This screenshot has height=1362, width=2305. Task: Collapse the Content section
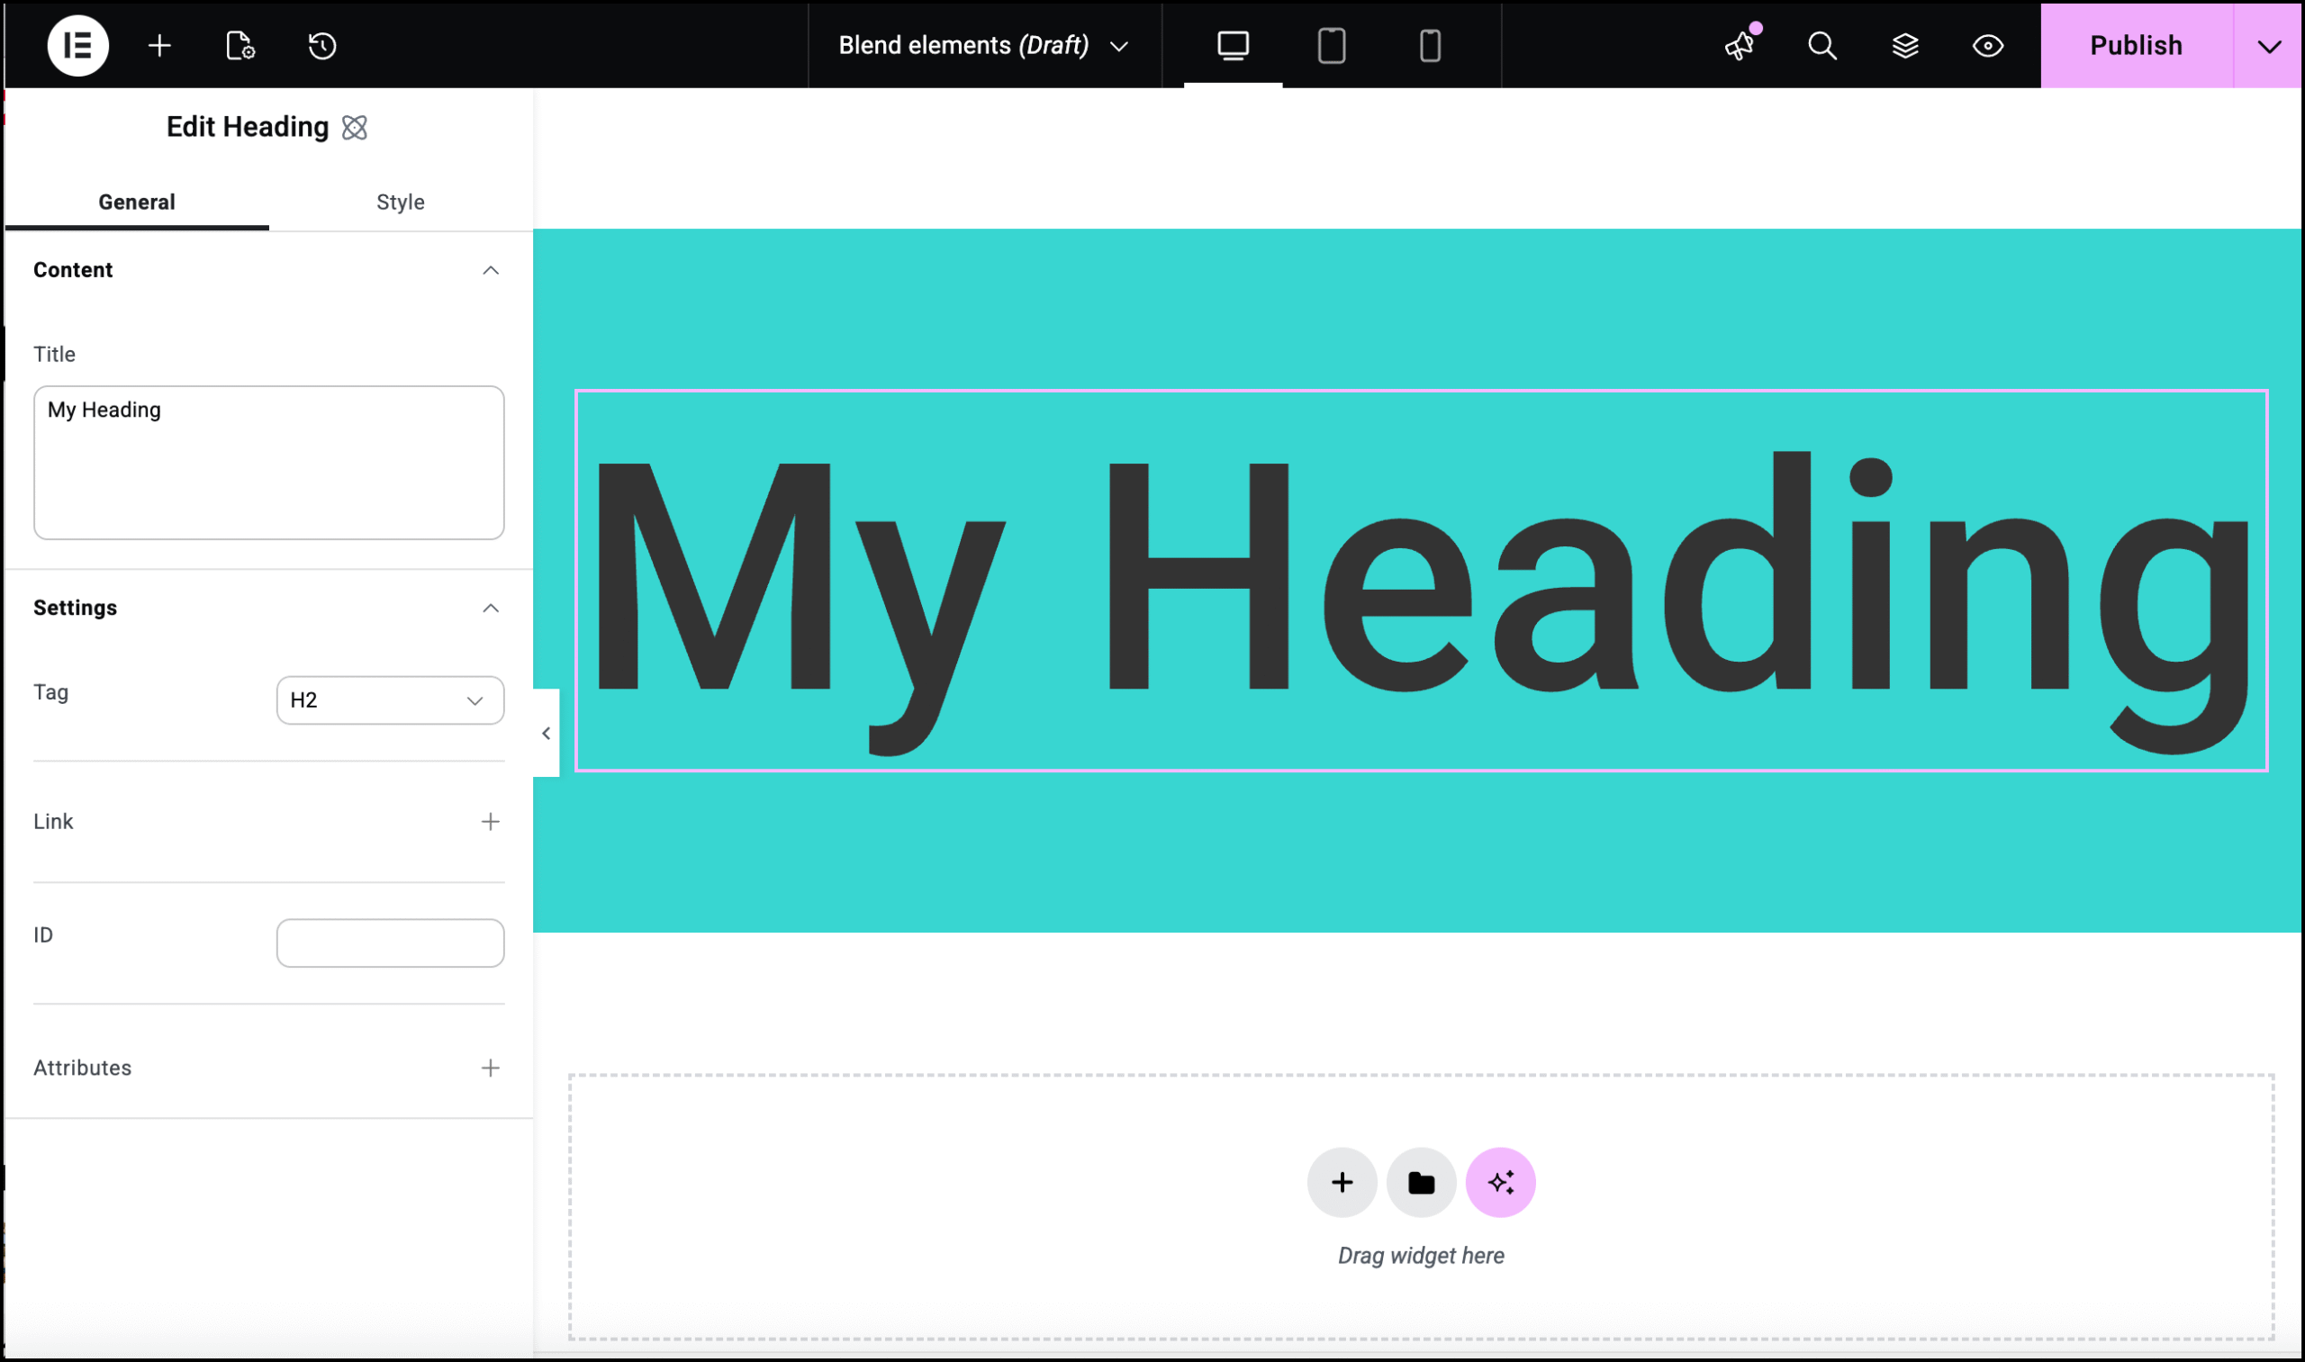(x=490, y=270)
